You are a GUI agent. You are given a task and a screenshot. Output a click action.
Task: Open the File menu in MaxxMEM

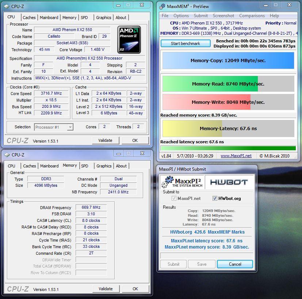[165, 16]
